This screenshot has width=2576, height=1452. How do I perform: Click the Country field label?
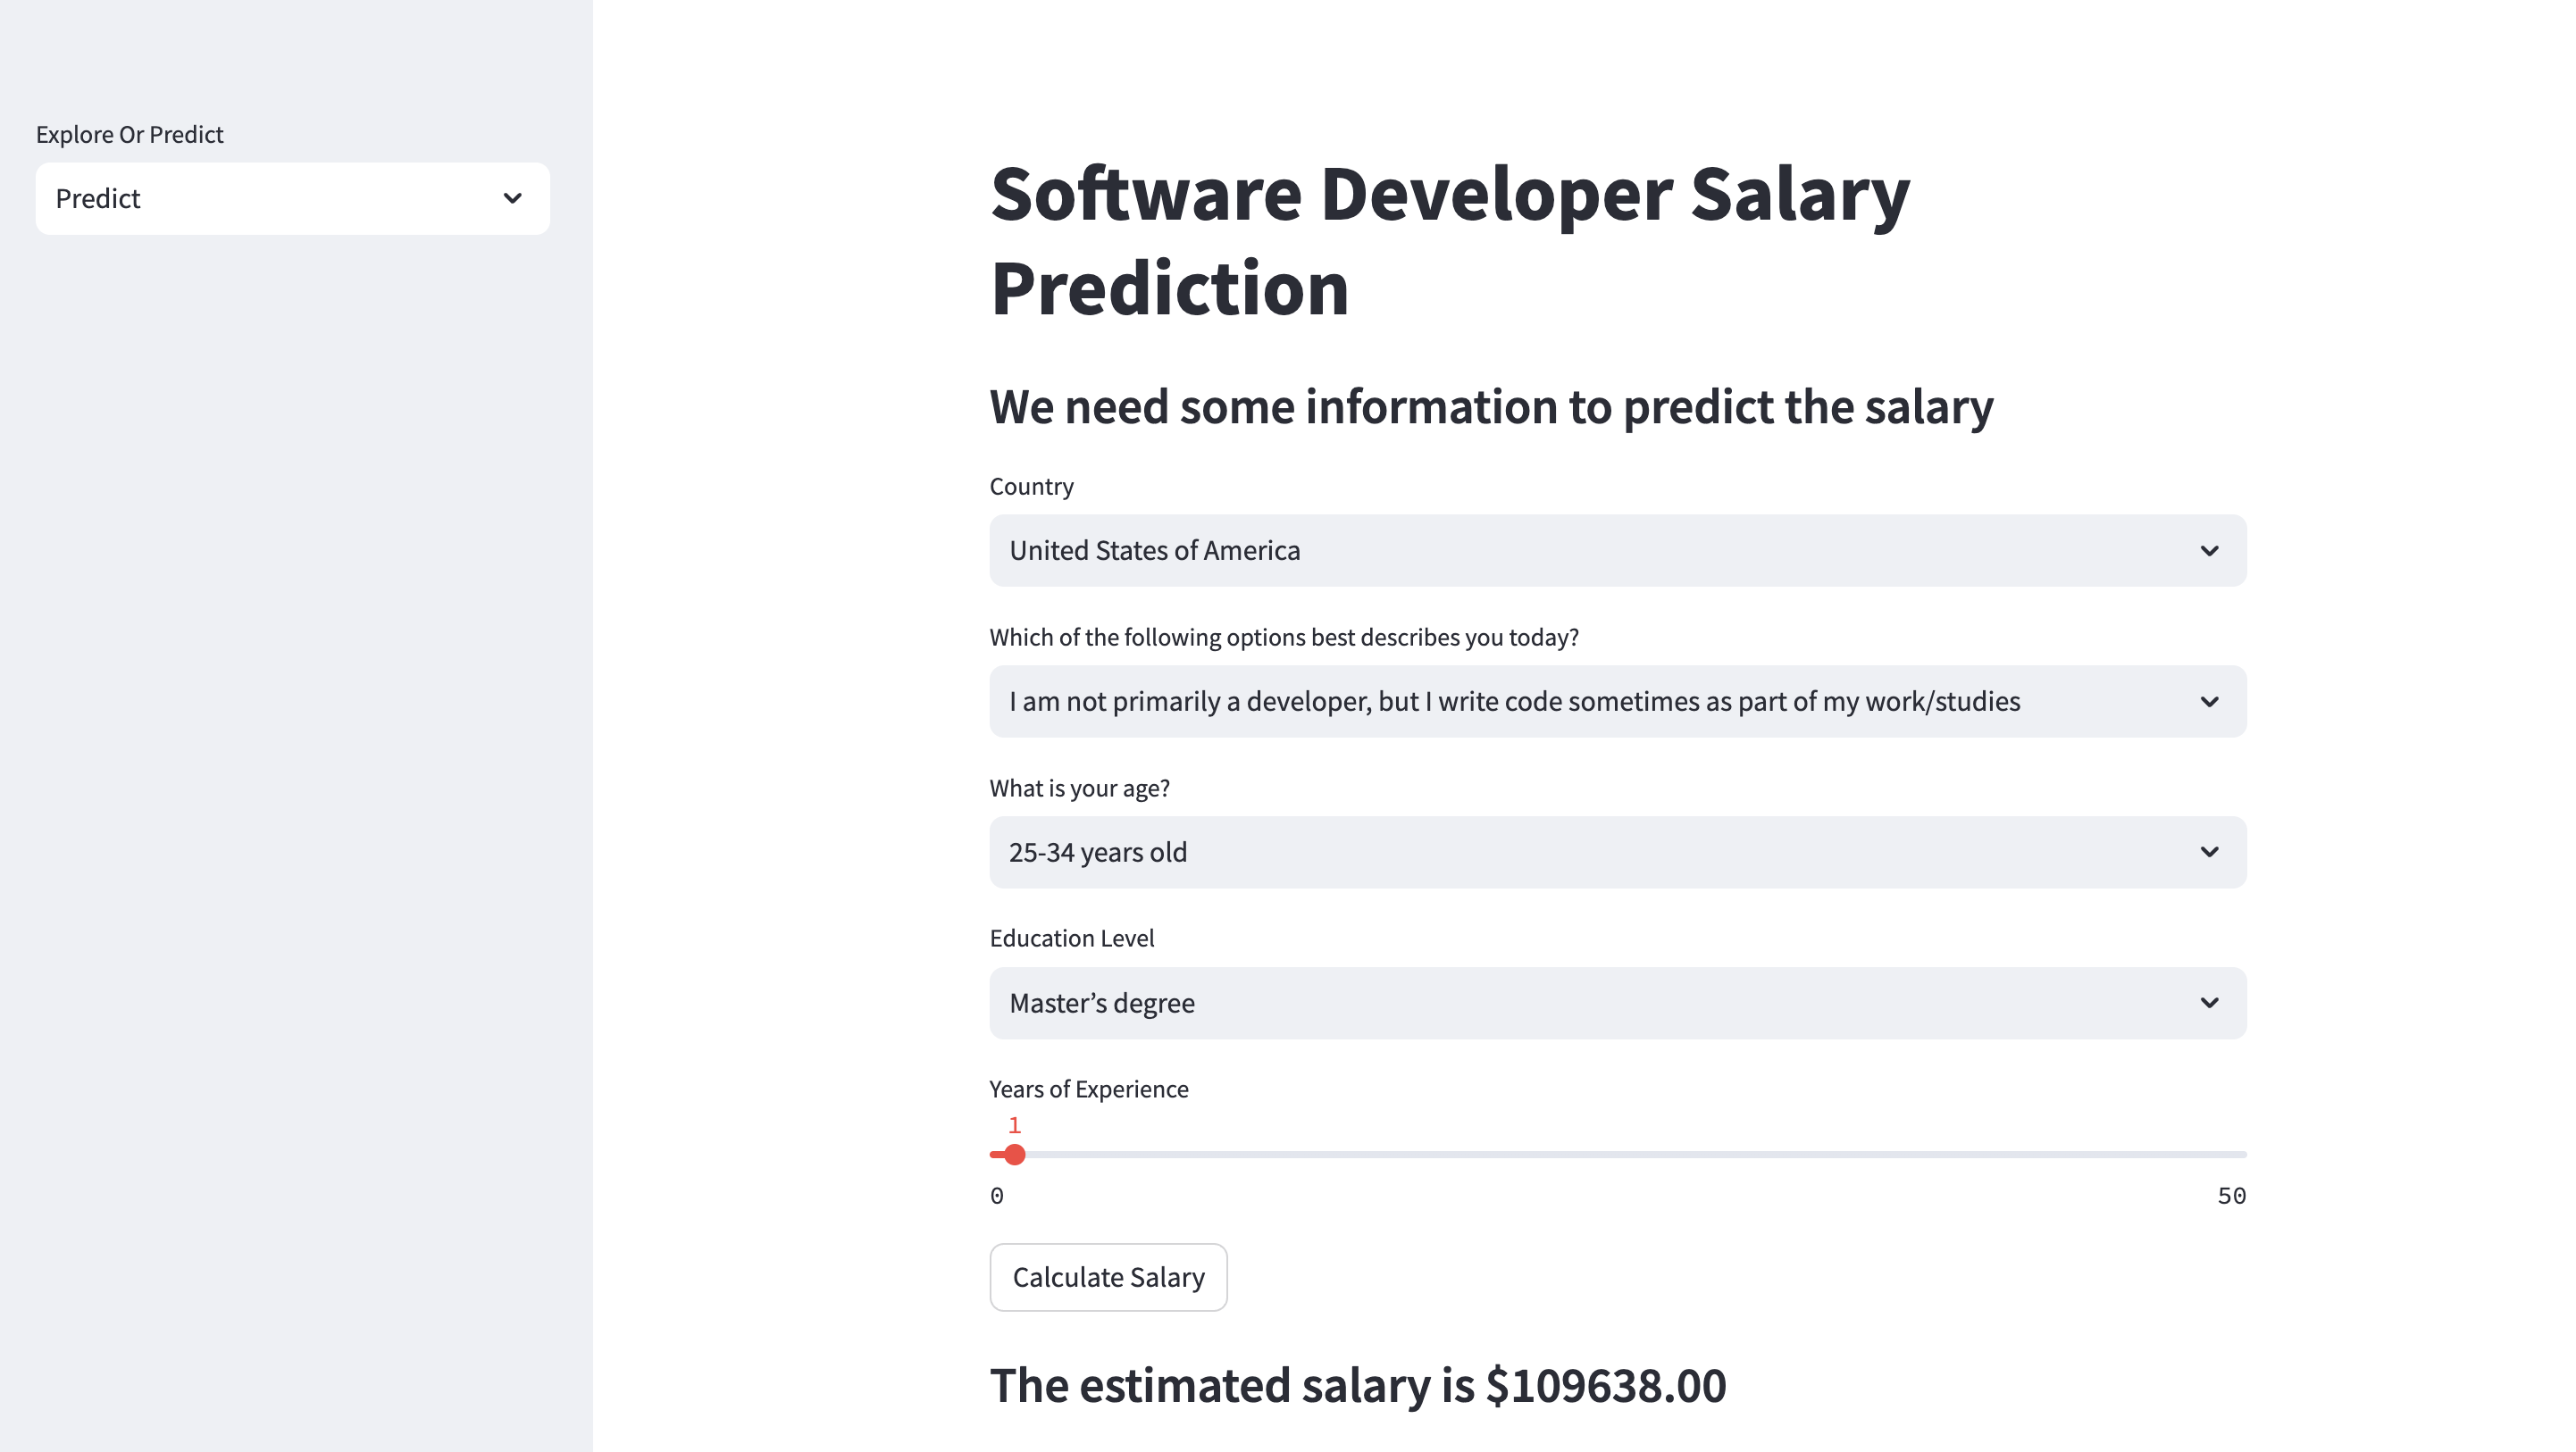(x=1031, y=486)
